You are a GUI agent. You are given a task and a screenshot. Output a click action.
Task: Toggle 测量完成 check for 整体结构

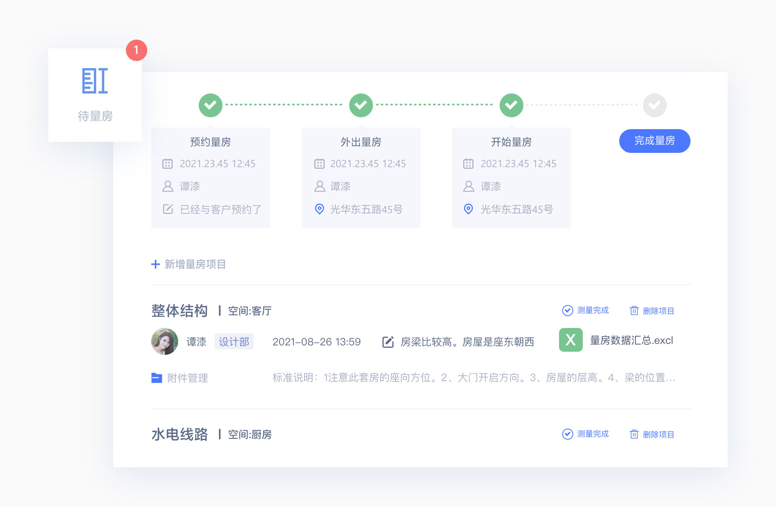tap(568, 311)
